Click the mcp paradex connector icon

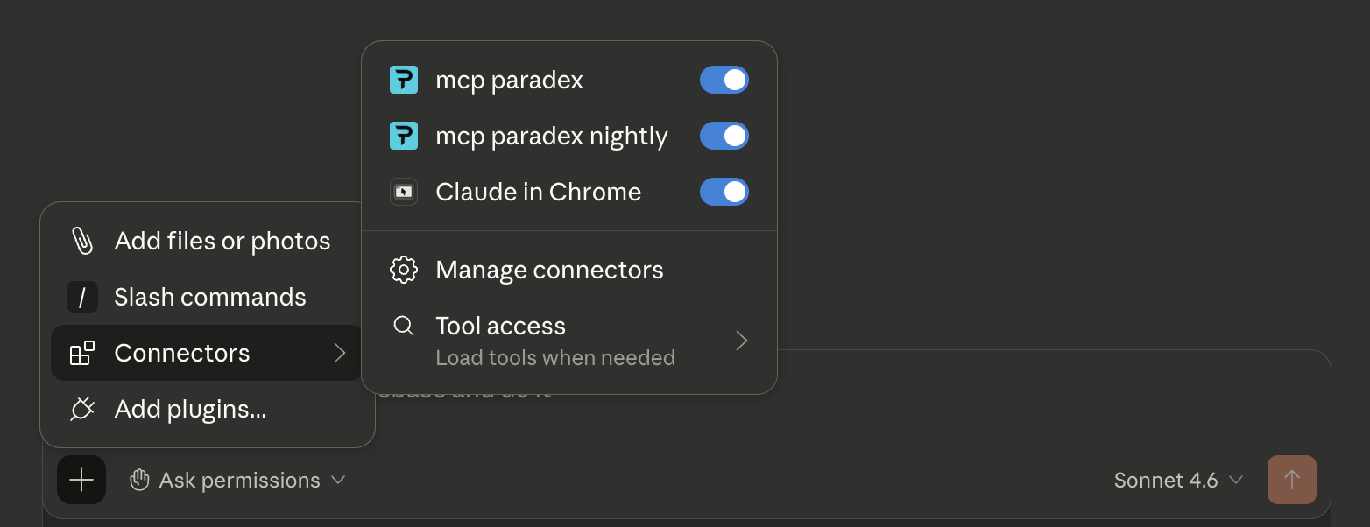pyautogui.click(x=404, y=79)
